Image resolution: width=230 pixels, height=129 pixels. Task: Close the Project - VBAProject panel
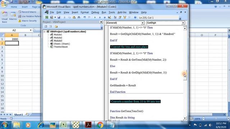pyautogui.click(x=101, y=22)
